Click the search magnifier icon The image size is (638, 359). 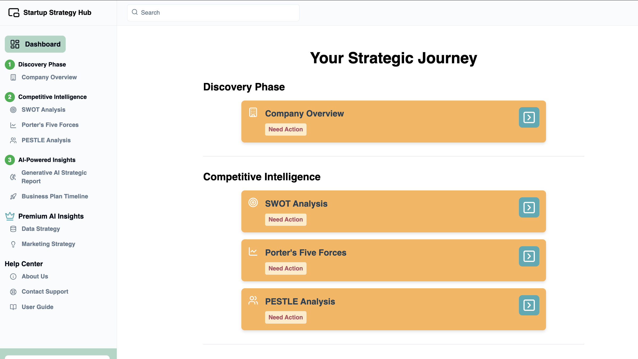135,12
